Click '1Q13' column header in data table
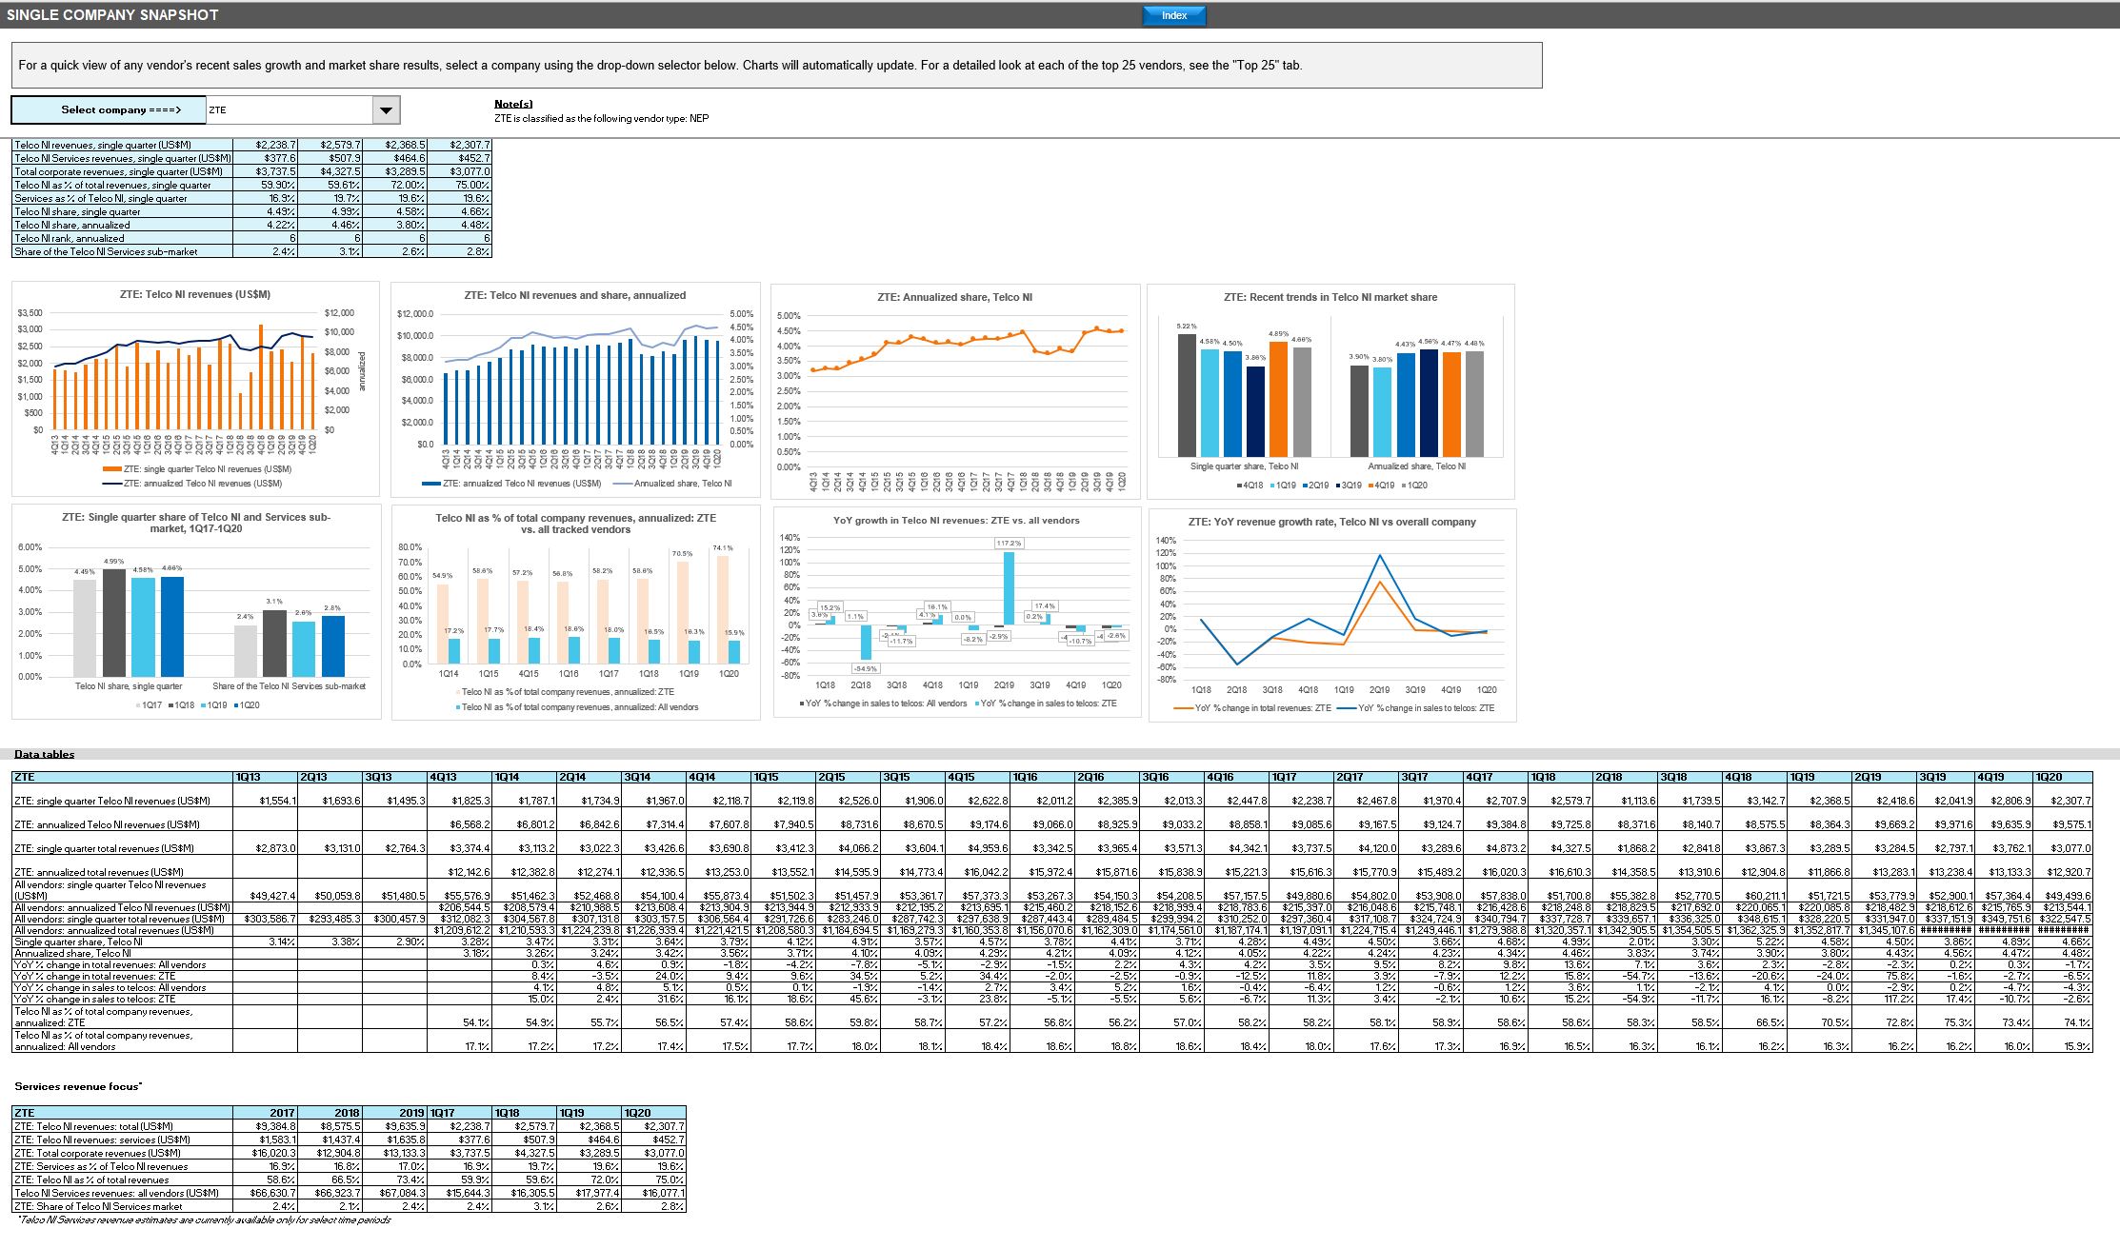 tap(265, 778)
